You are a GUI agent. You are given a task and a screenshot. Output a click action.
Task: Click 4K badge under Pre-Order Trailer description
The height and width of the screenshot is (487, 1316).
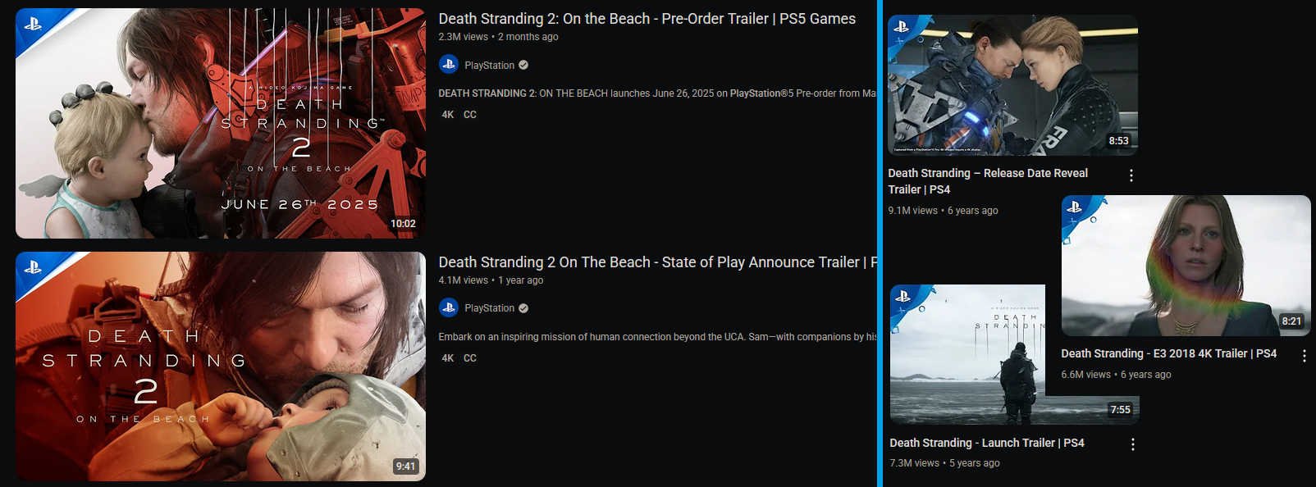448,115
